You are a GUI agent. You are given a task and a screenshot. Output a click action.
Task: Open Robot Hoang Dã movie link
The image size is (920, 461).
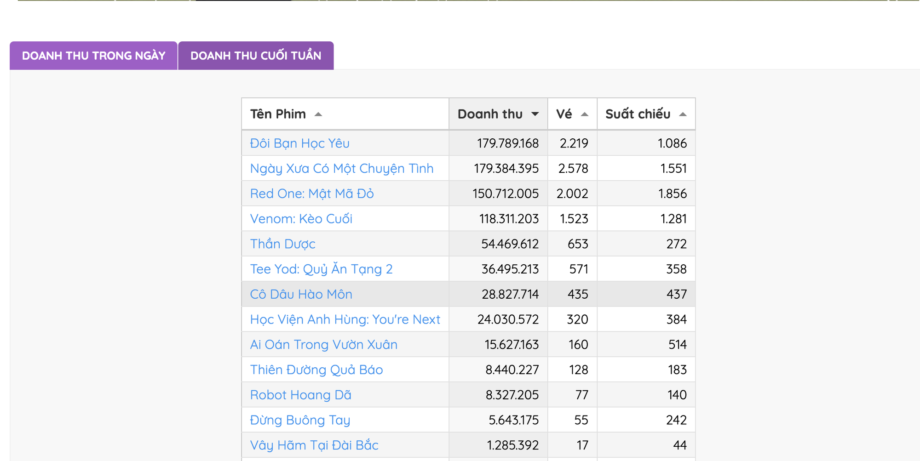[301, 395]
